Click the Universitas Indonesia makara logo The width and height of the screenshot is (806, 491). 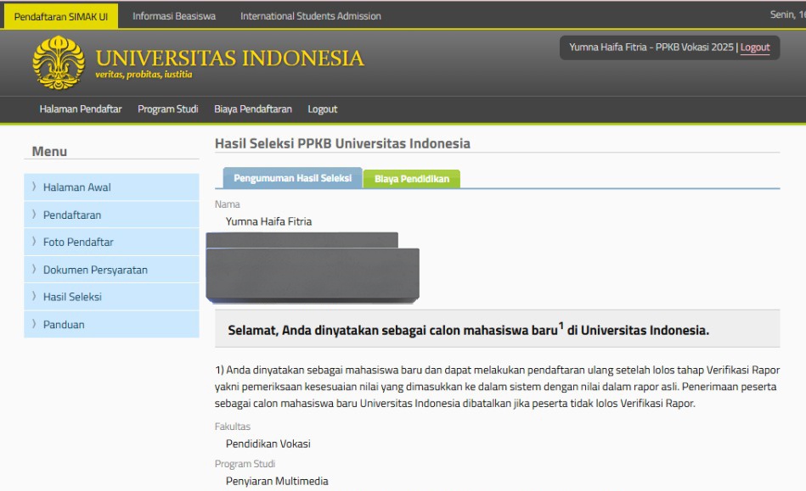click(59, 63)
